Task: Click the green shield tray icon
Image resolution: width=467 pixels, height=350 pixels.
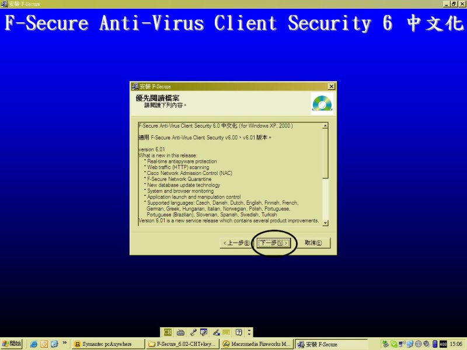Action: click(393, 344)
